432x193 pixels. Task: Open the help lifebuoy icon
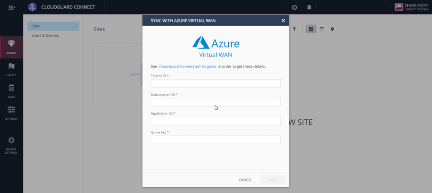click(294, 7)
